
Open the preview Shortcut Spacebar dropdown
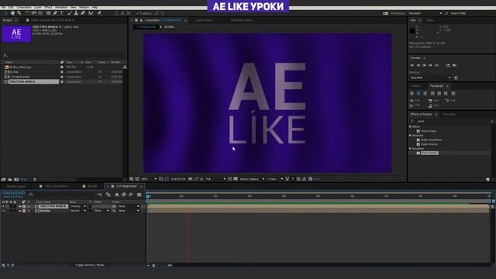[x=430, y=77]
